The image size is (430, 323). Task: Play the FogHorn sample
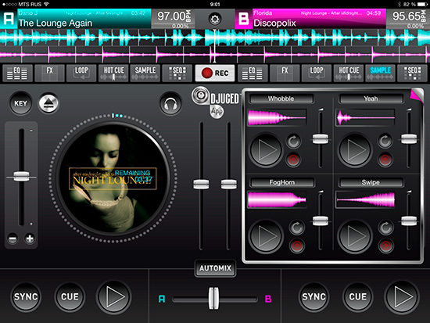(x=266, y=236)
